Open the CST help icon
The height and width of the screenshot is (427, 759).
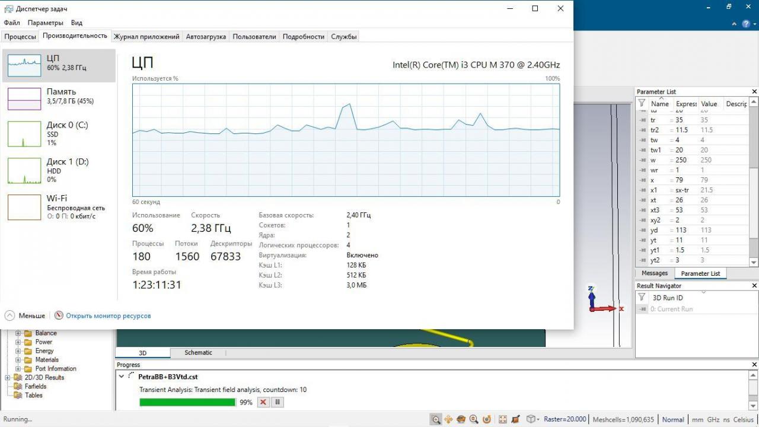pyautogui.click(x=746, y=24)
